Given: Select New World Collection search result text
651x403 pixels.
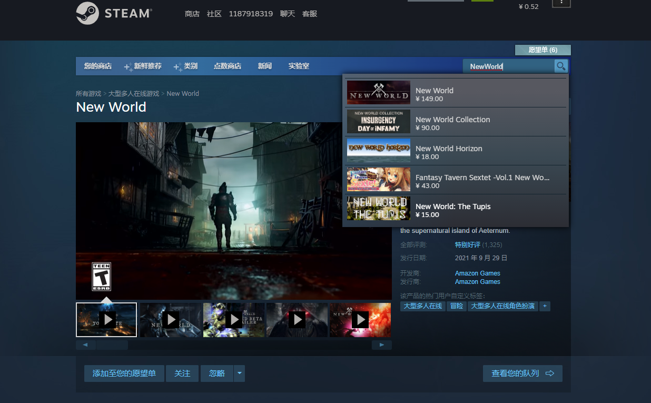Looking at the screenshot, I should (453, 120).
